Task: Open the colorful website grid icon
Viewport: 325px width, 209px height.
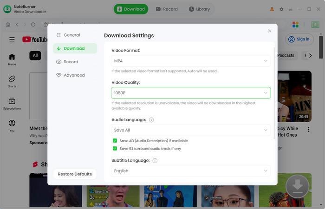Action: click(295, 25)
